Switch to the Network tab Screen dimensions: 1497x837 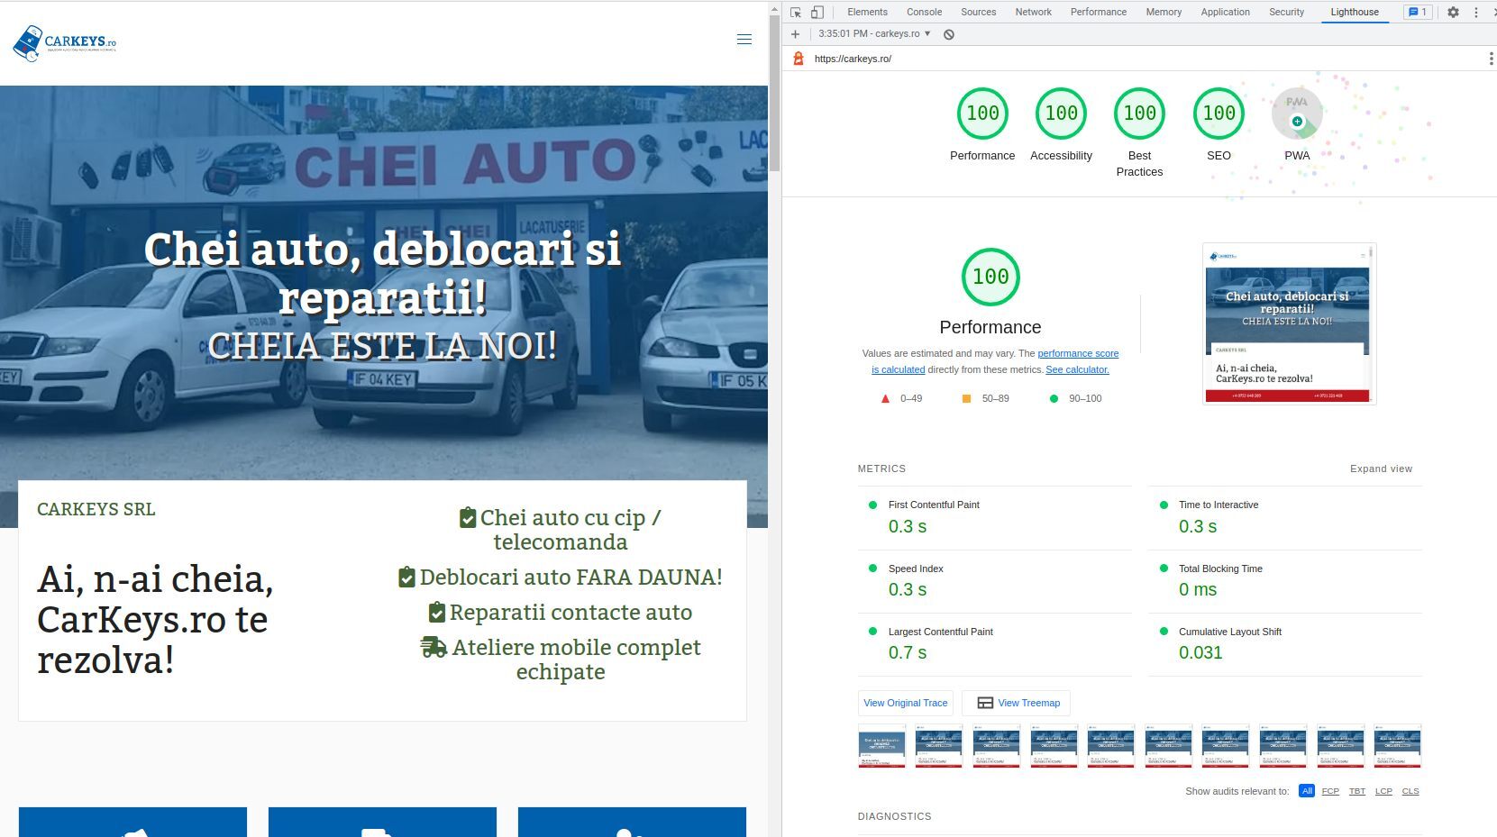pos(1033,13)
